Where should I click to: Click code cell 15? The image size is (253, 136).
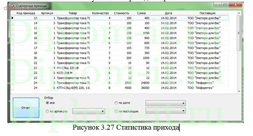pyautogui.click(x=26, y=28)
